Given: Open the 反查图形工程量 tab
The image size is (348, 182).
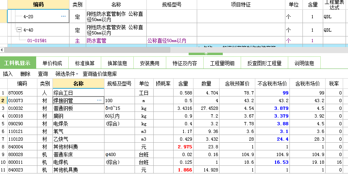Looking at the screenshot, I should [x=264, y=63].
